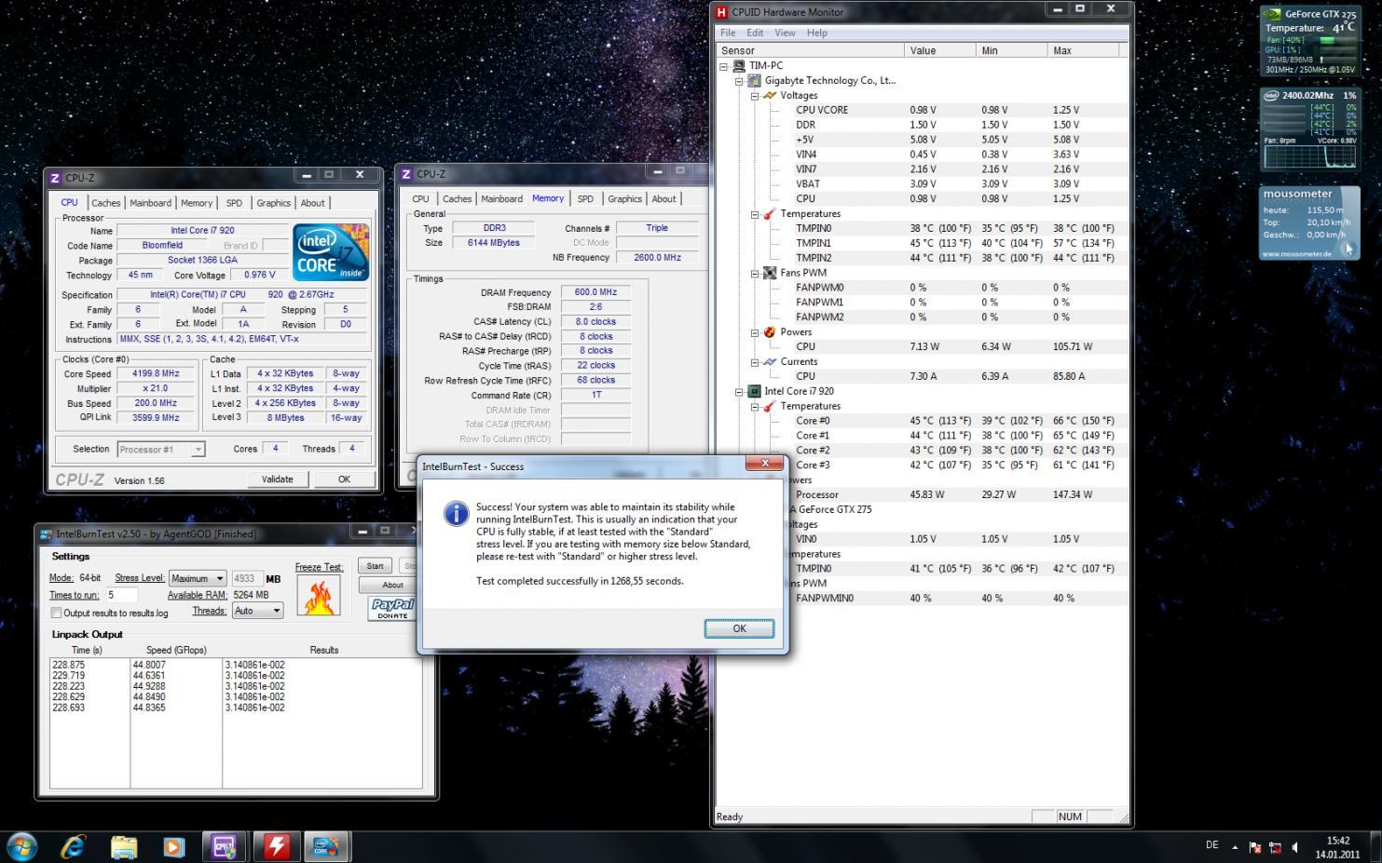Click the blue information icon in Success dialog
The image size is (1382, 863).
tap(456, 513)
